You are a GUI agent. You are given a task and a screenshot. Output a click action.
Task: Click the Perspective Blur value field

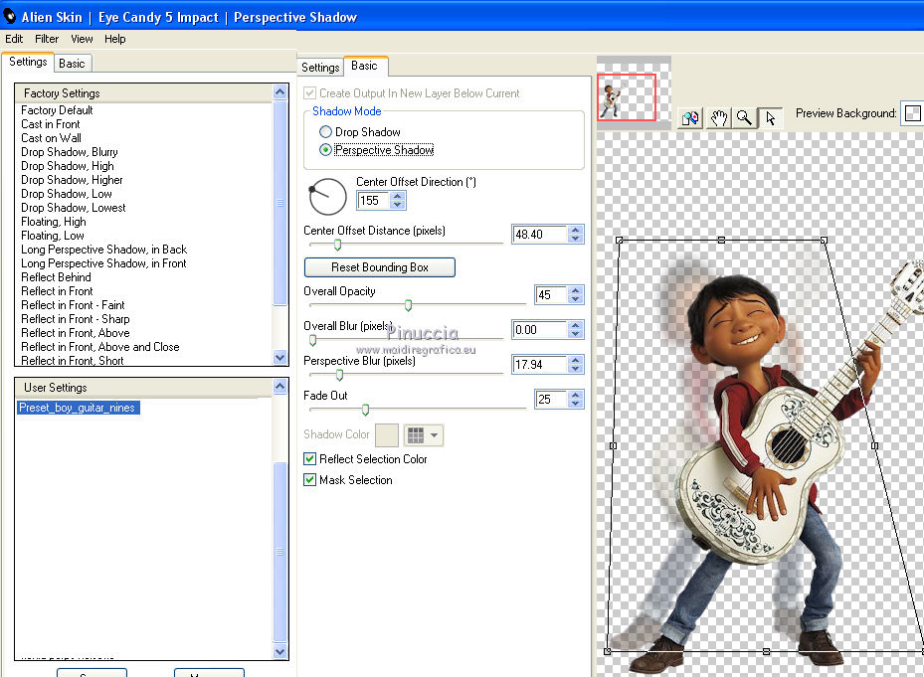pos(539,365)
